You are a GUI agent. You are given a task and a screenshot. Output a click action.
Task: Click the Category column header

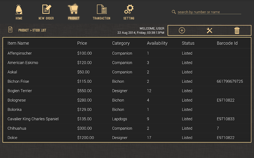[x=121, y=43]
